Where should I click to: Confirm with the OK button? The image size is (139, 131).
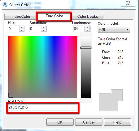[x=60, y=122]
